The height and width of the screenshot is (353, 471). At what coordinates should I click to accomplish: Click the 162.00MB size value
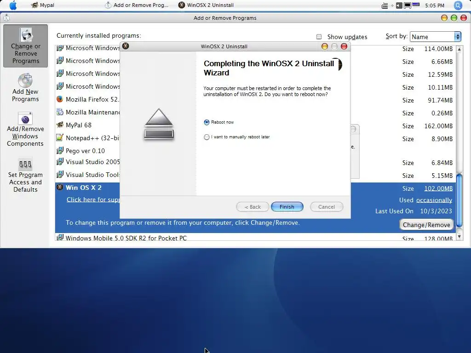click(x=438, y=126)
